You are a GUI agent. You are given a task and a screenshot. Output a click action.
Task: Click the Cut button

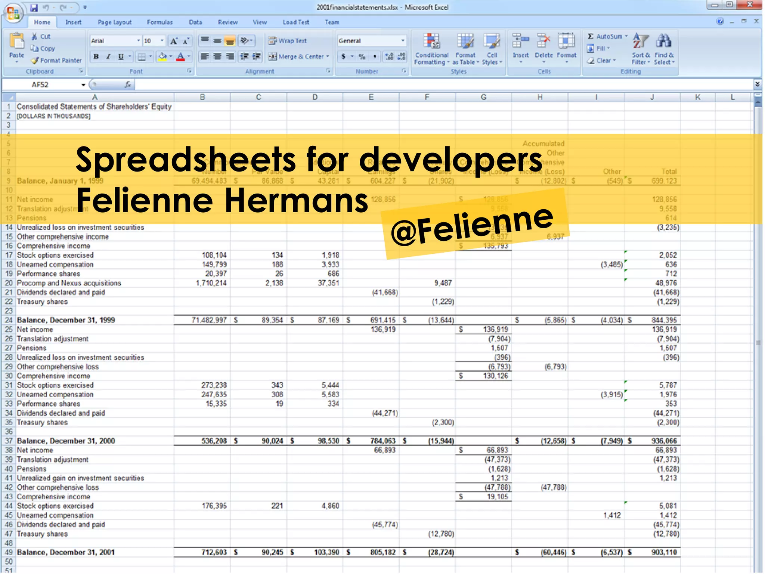[x=41, y=36]
